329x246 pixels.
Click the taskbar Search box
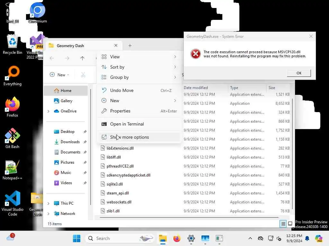[x=119, y=238]
